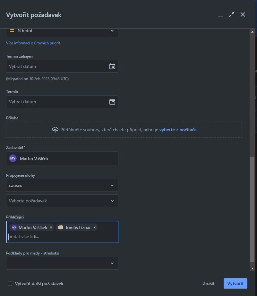Click vyberte z počítače upload link

(178, 130)
